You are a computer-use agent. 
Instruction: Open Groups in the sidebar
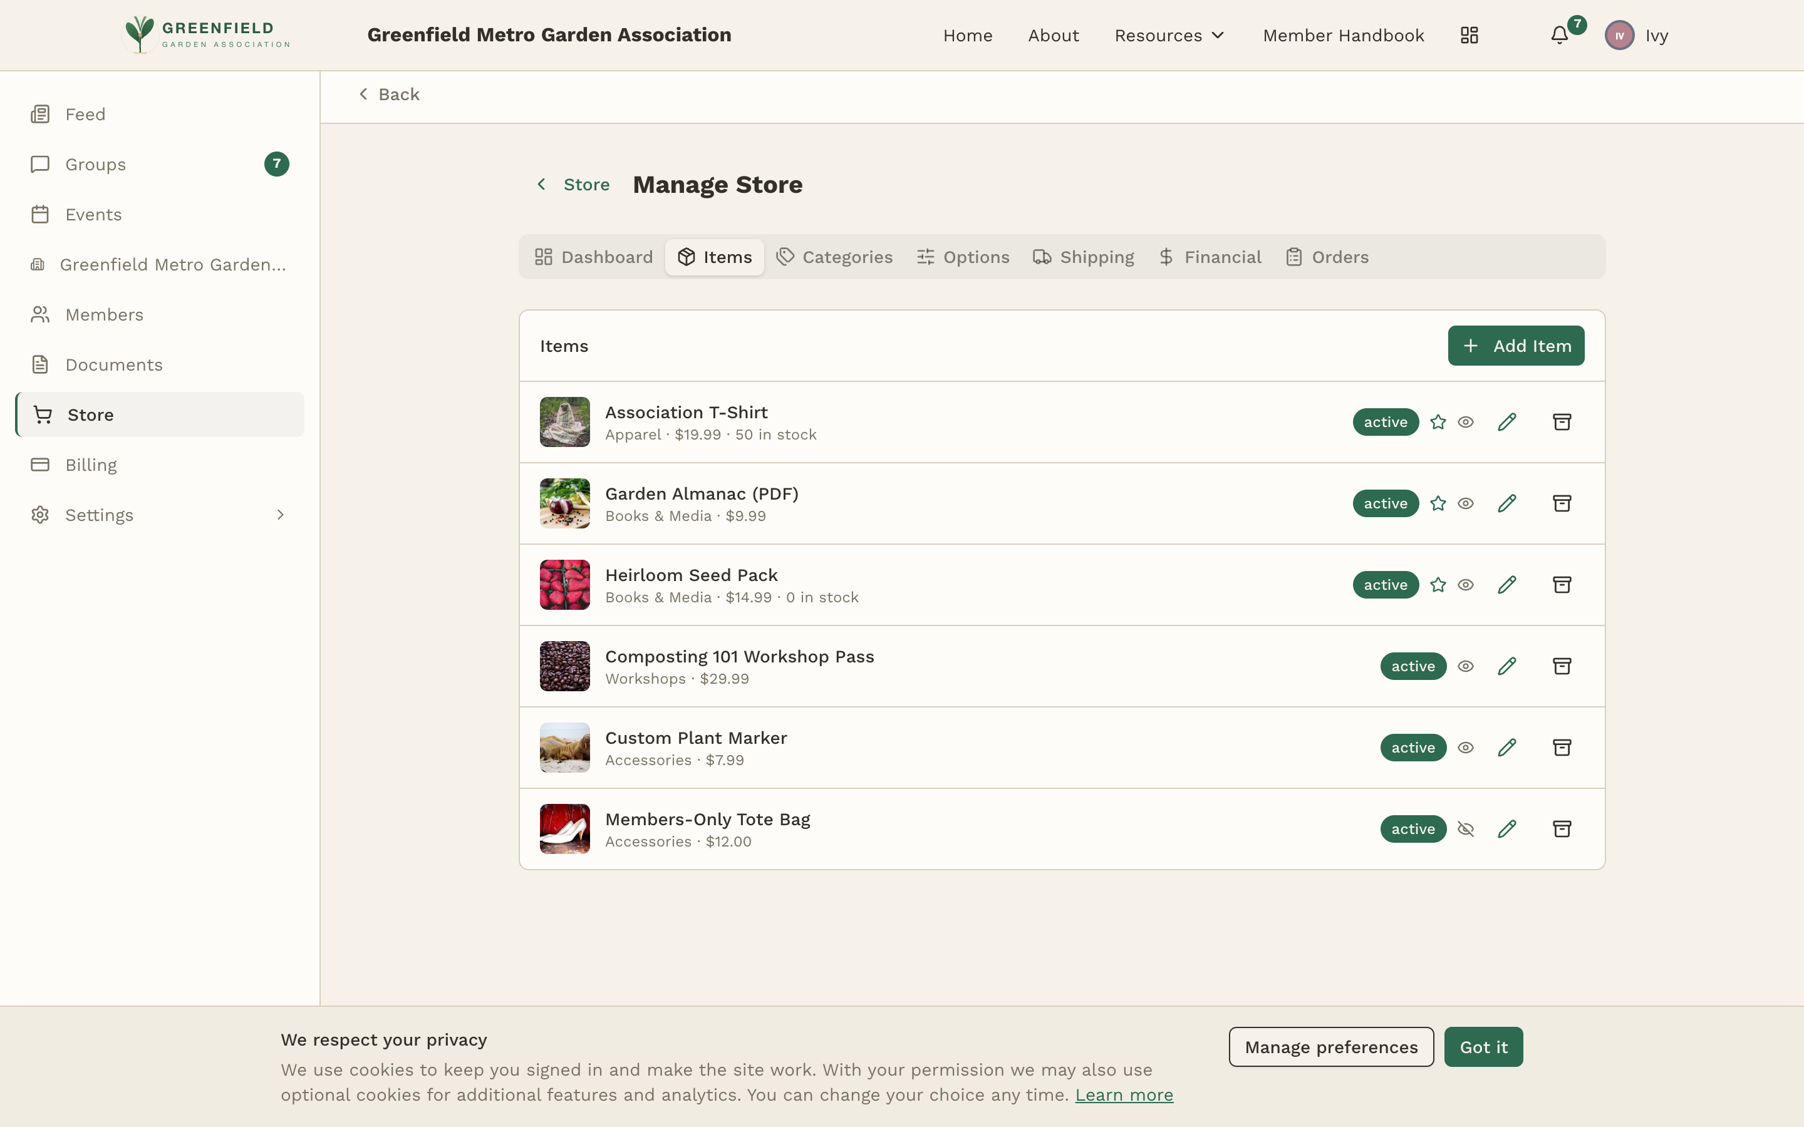[160, 164]
